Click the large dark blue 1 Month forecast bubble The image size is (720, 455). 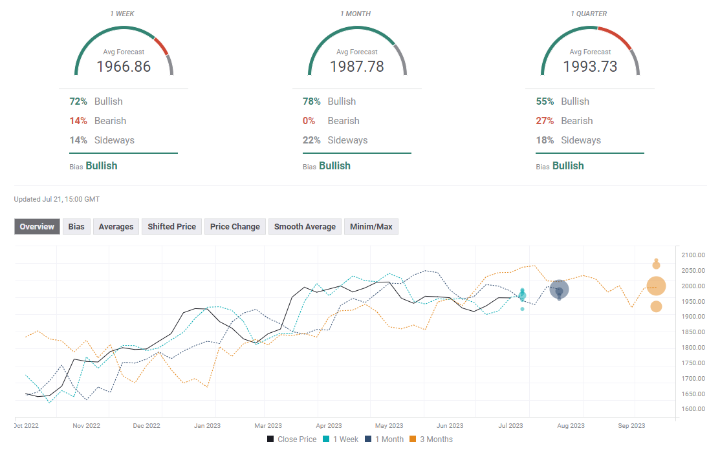pos(560,290)
